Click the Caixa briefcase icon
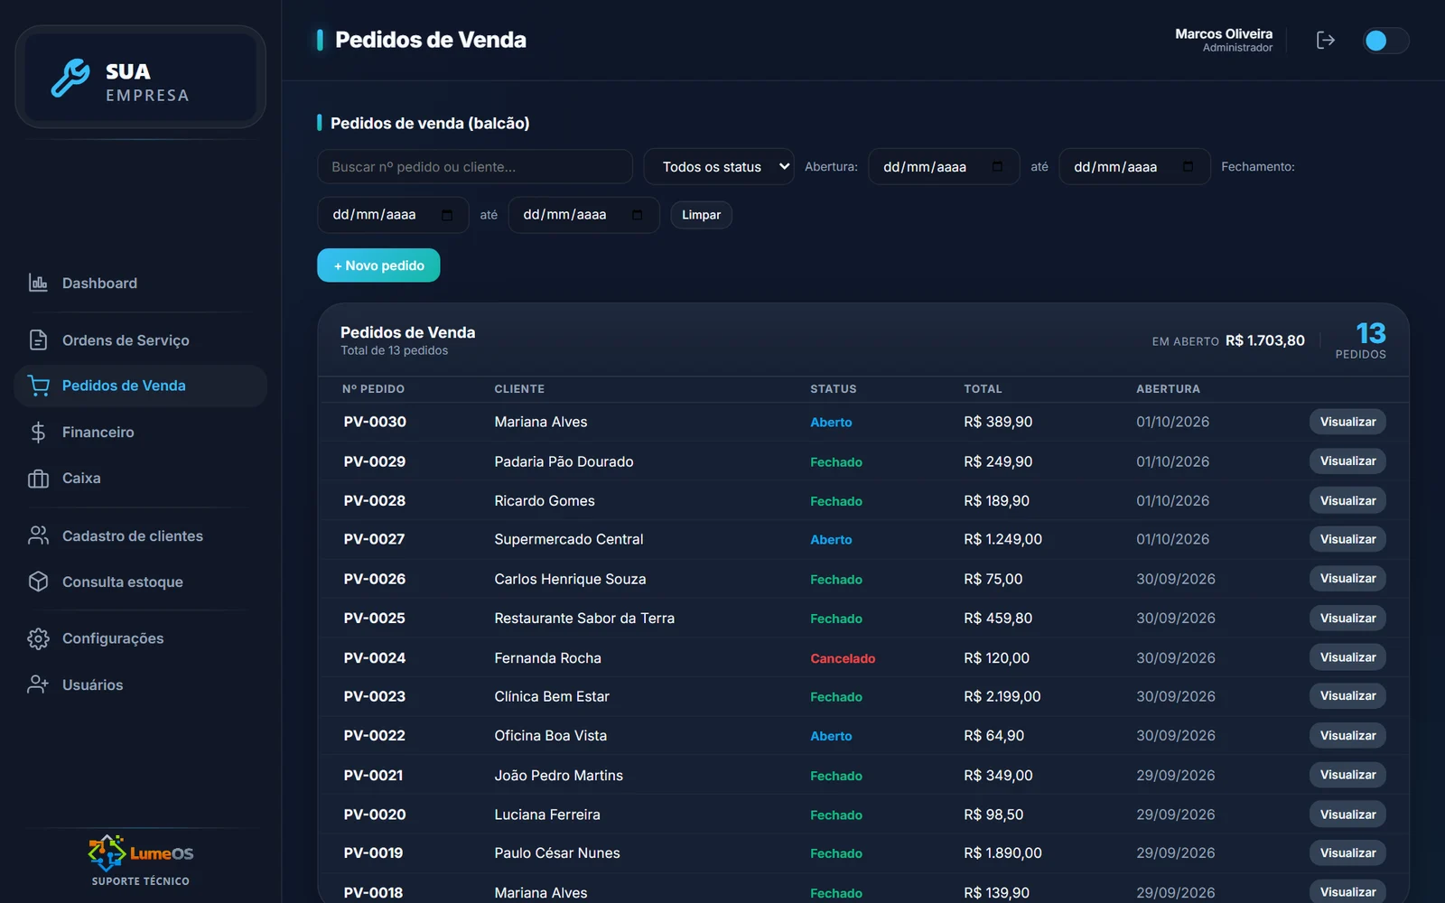This screenshot has height=903, width=1445. coord(38,478)
